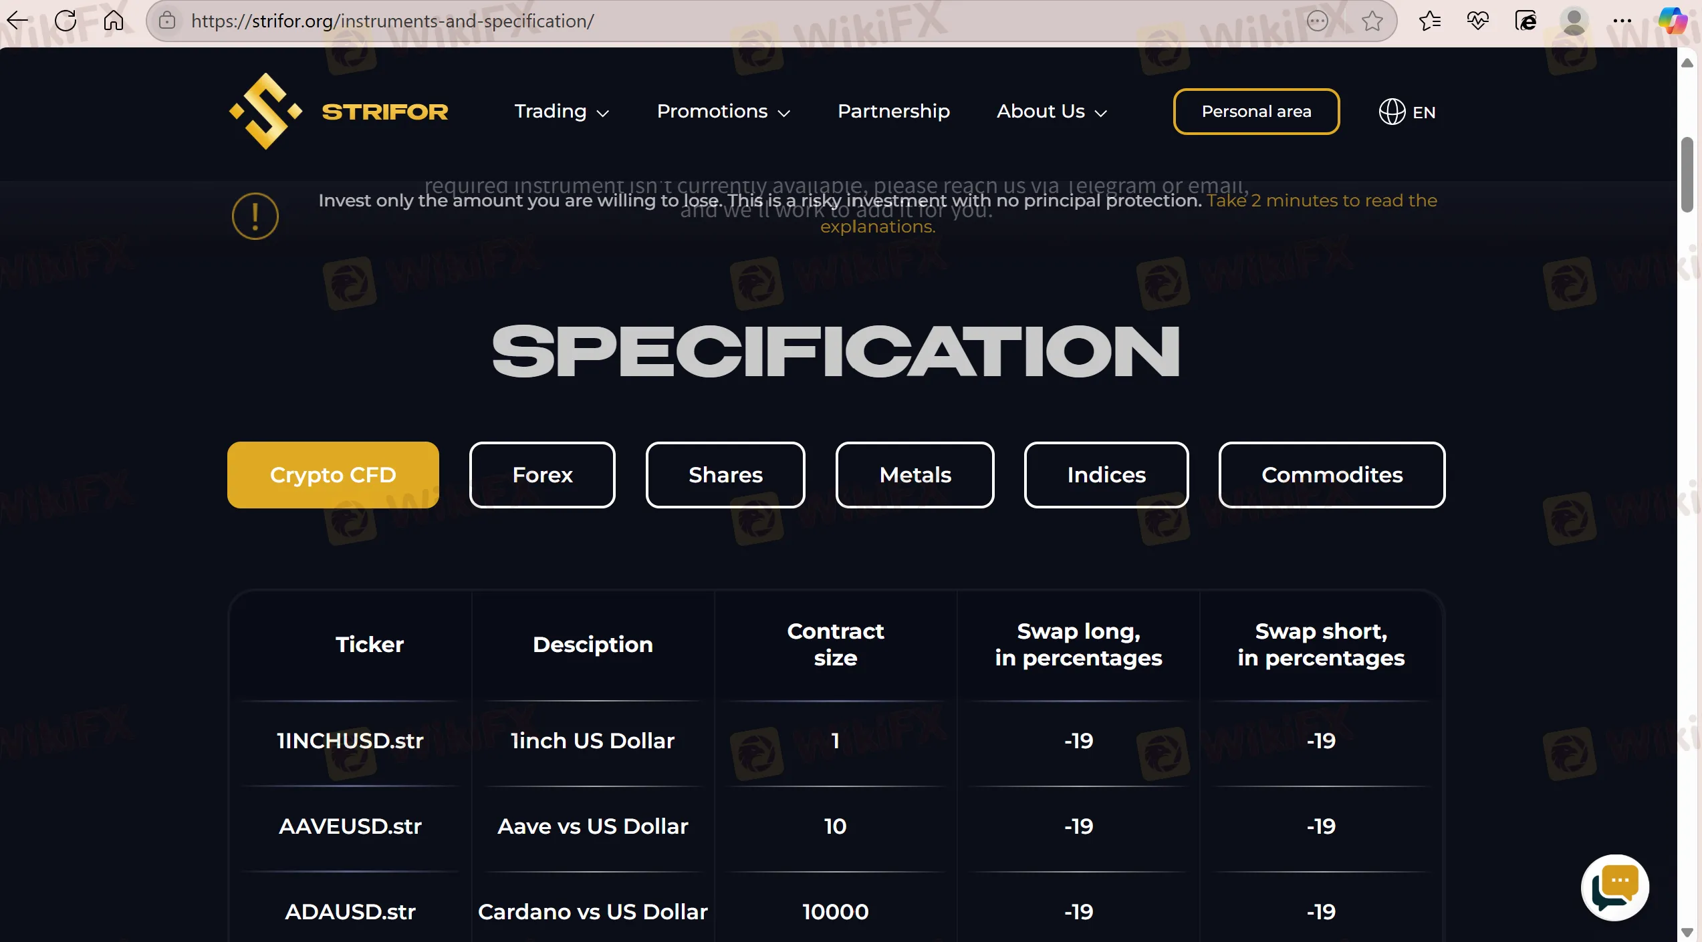Image resolution: width=1702 pixels, height=942 pixels.
Task: Go to browser home page
Action: tap(113, 21)
